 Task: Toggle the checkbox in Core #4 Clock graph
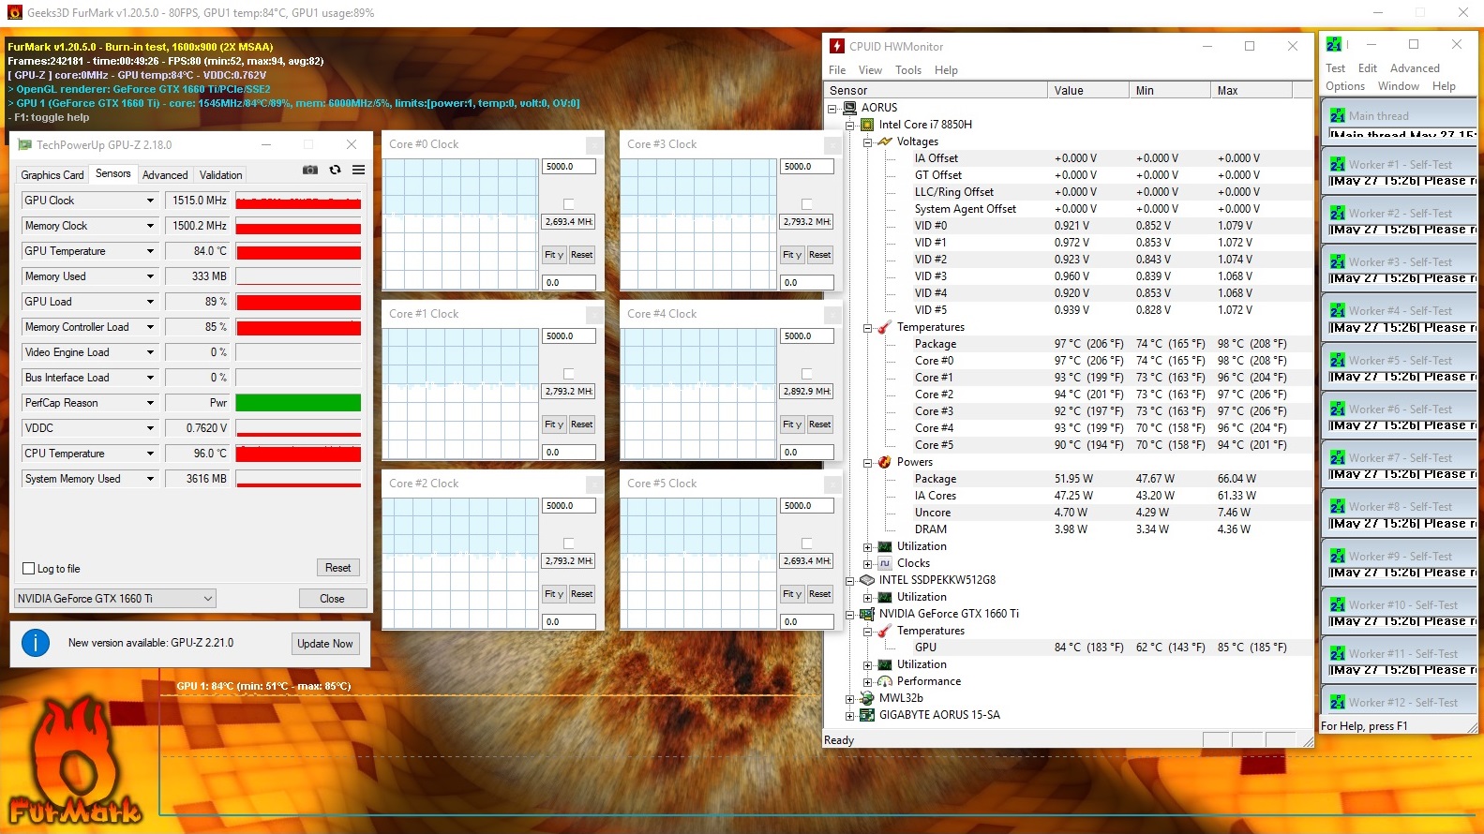807,373
